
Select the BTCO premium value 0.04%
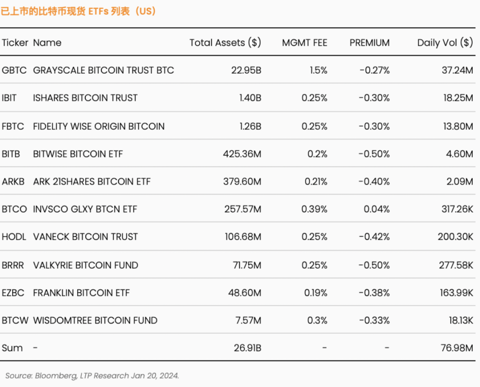click(377, 209)
